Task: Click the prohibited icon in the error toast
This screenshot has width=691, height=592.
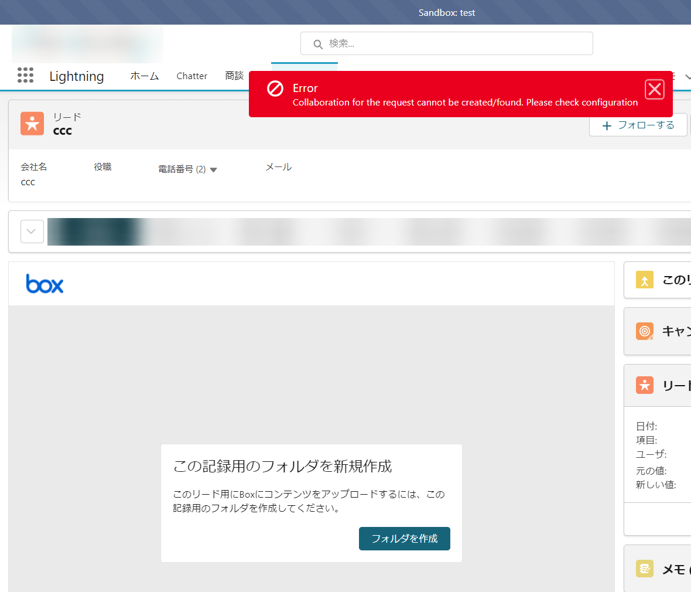Action: [x=275, y=89]
